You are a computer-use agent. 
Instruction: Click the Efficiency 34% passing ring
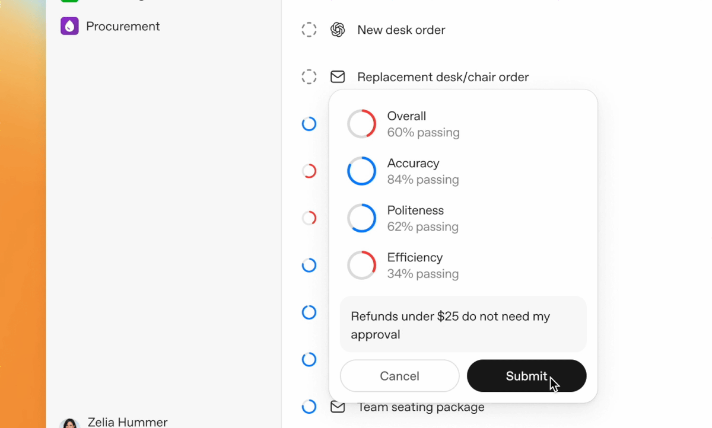click(361, 266)
